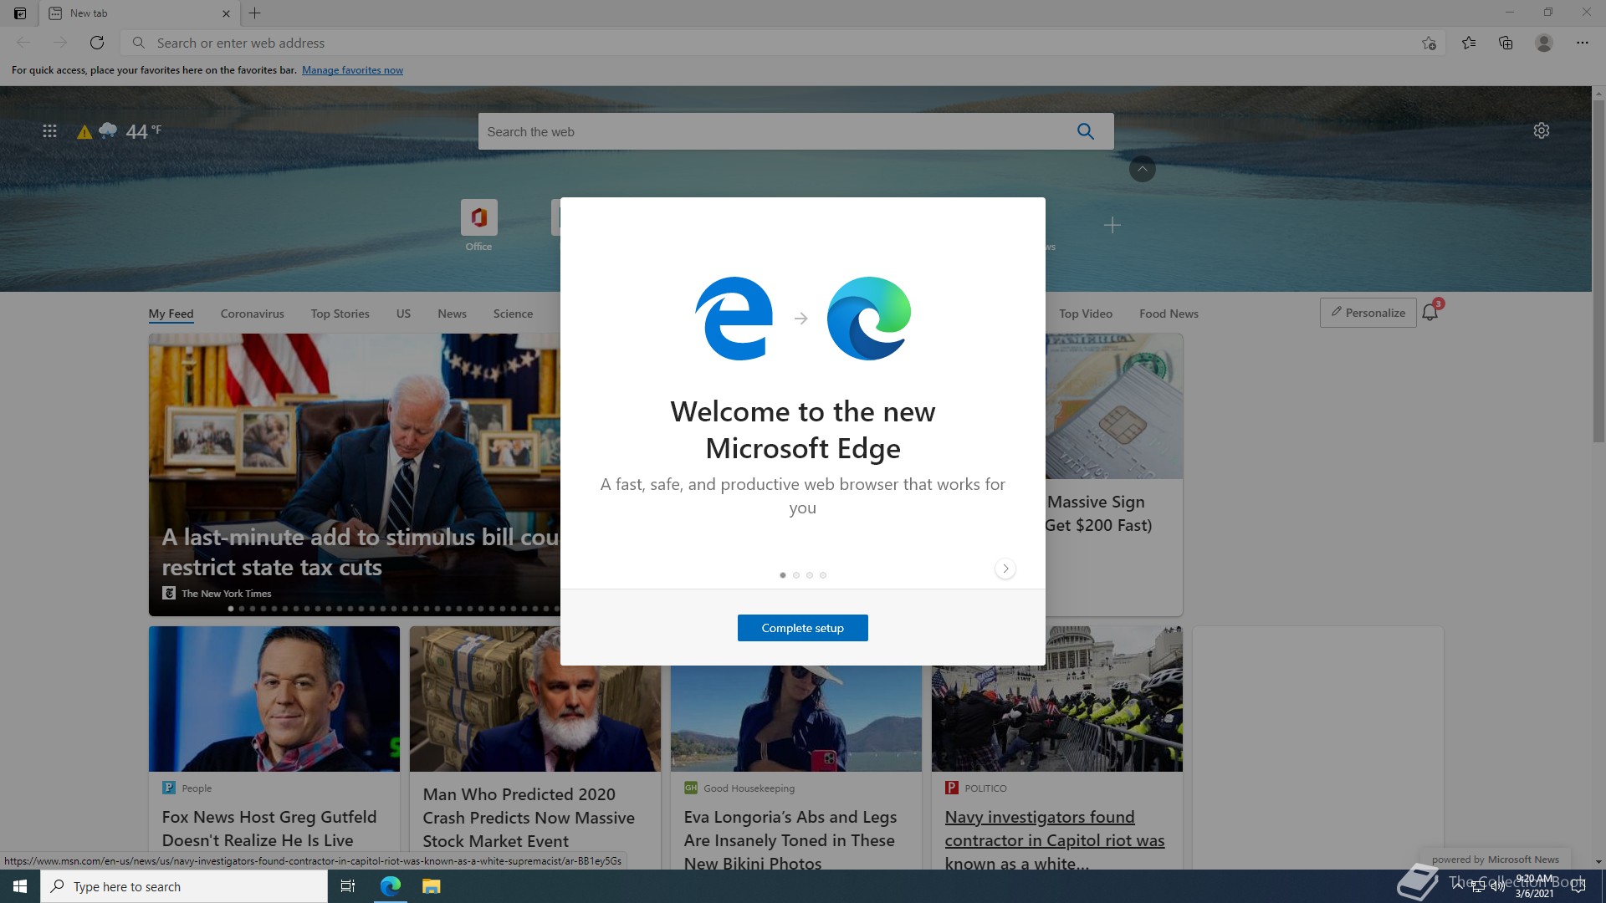The height and width of the screenshot is (903, 1606).
Task: Open page settings gear icon
Action: [x=1542, y=130]
